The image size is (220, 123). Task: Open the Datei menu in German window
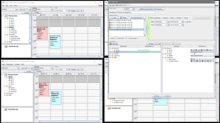(3, 65)
